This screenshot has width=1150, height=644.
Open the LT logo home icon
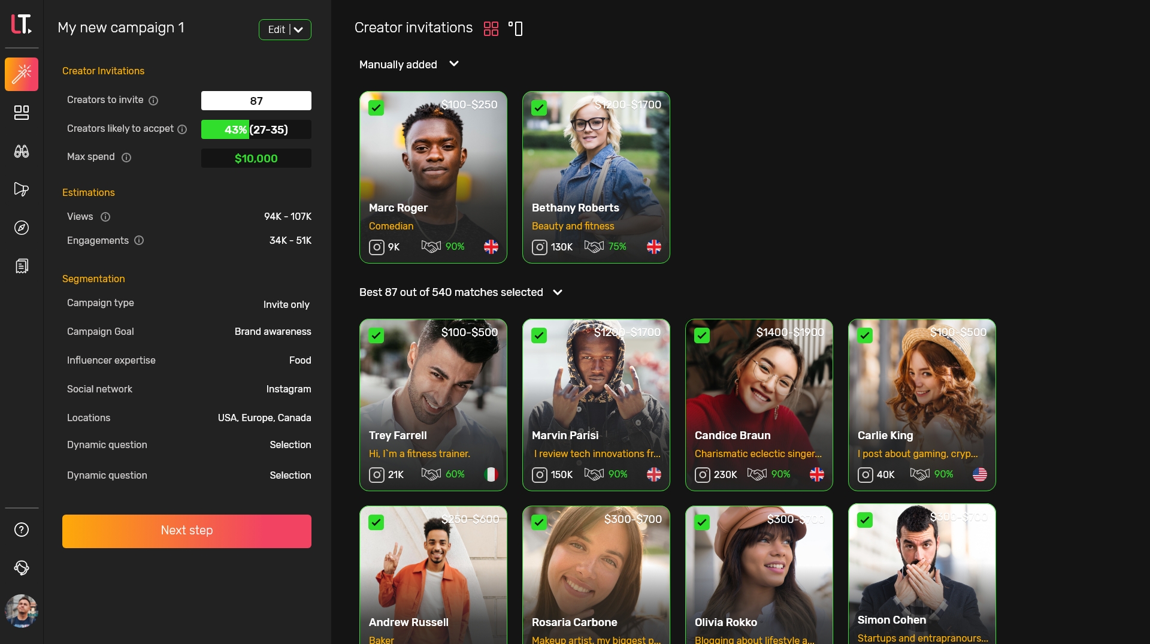click(22, 24)
